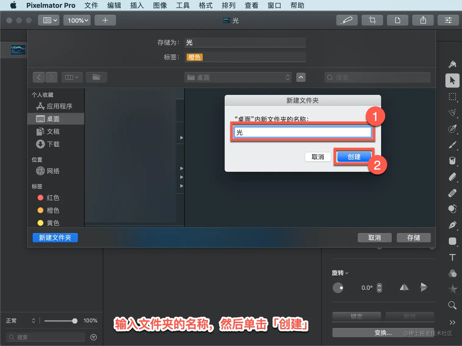Adjust the layer opacity slider
Screen dimensions: 462x346
tap(61, 321)
